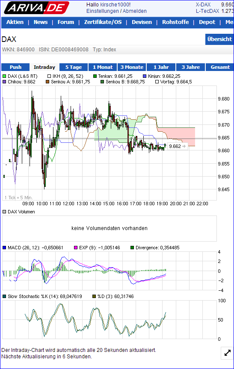Click the DAX heading

point(9,39)
